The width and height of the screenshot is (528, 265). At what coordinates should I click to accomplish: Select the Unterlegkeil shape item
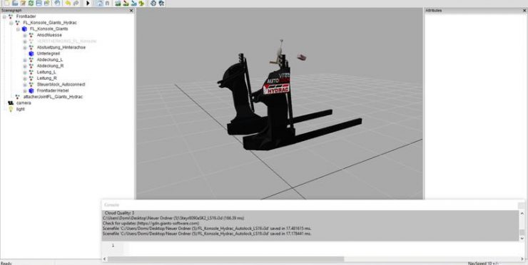[x=48, y=53]
